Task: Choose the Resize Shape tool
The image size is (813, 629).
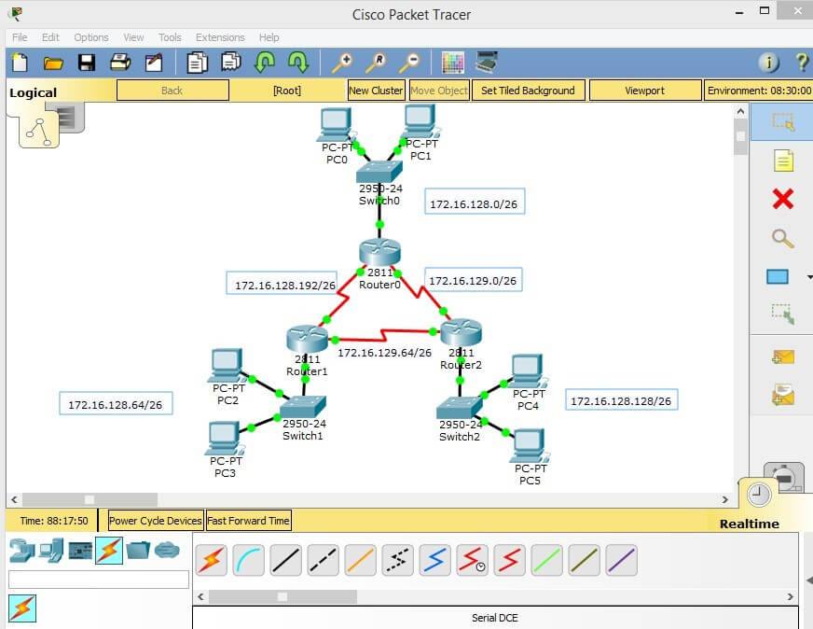Action: pos(783,314)
